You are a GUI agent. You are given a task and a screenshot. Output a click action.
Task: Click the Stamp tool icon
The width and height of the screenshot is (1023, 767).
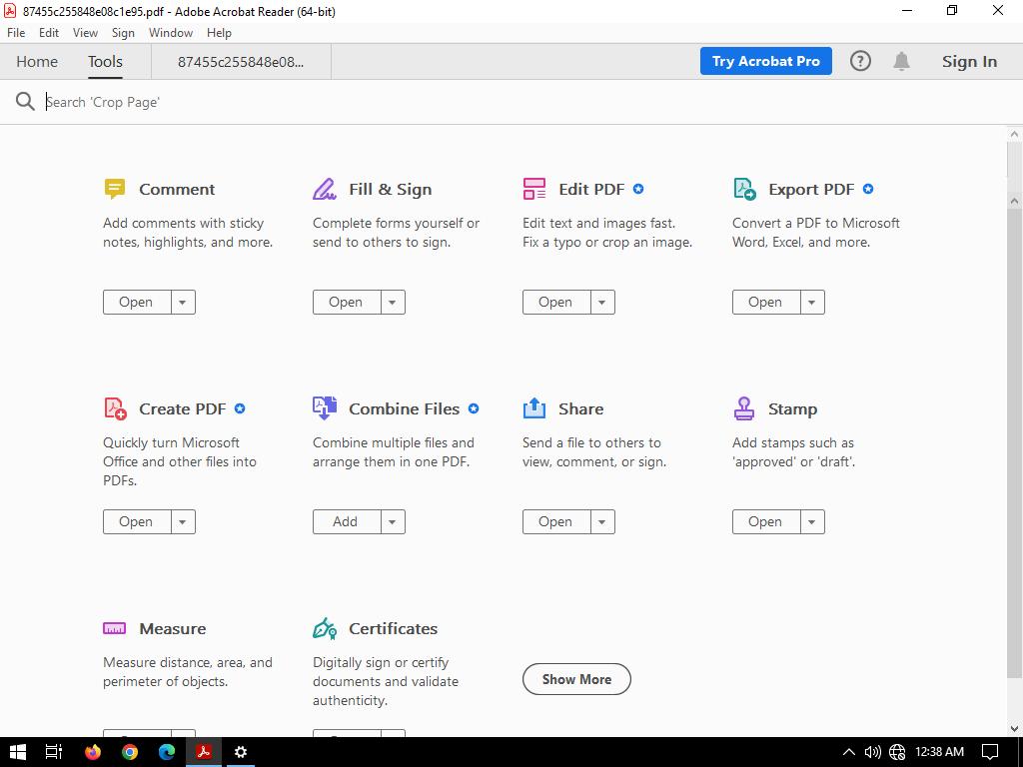pos(744,408)
